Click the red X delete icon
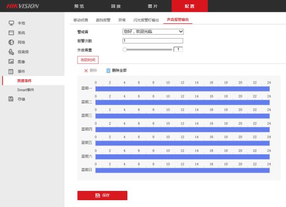 86,71
